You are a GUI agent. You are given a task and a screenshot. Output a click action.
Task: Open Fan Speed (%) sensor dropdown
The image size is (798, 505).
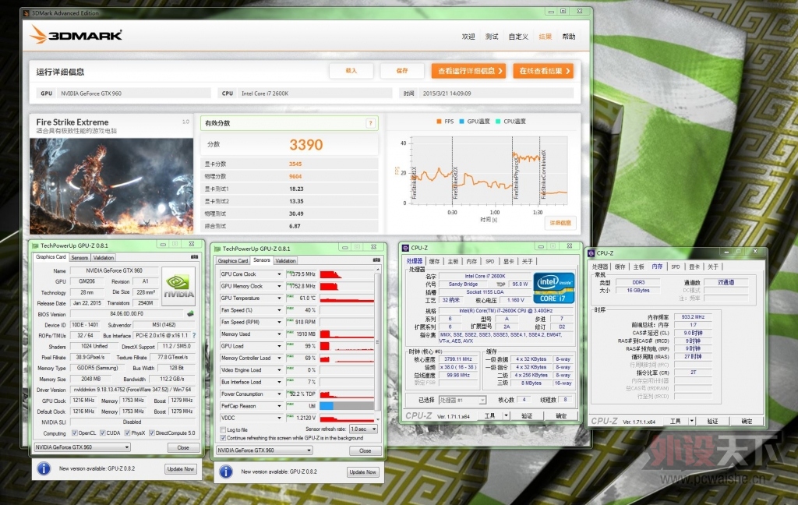pyautogui.click(x=279, y=310)
